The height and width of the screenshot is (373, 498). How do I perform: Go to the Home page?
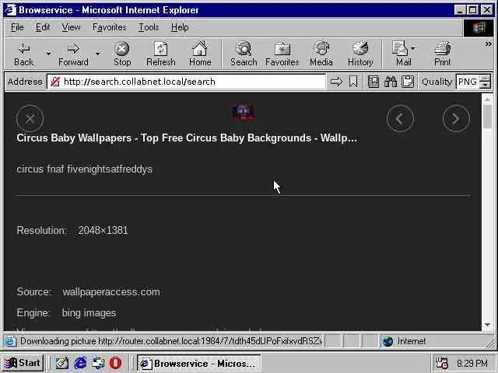[x=200, y=54]
